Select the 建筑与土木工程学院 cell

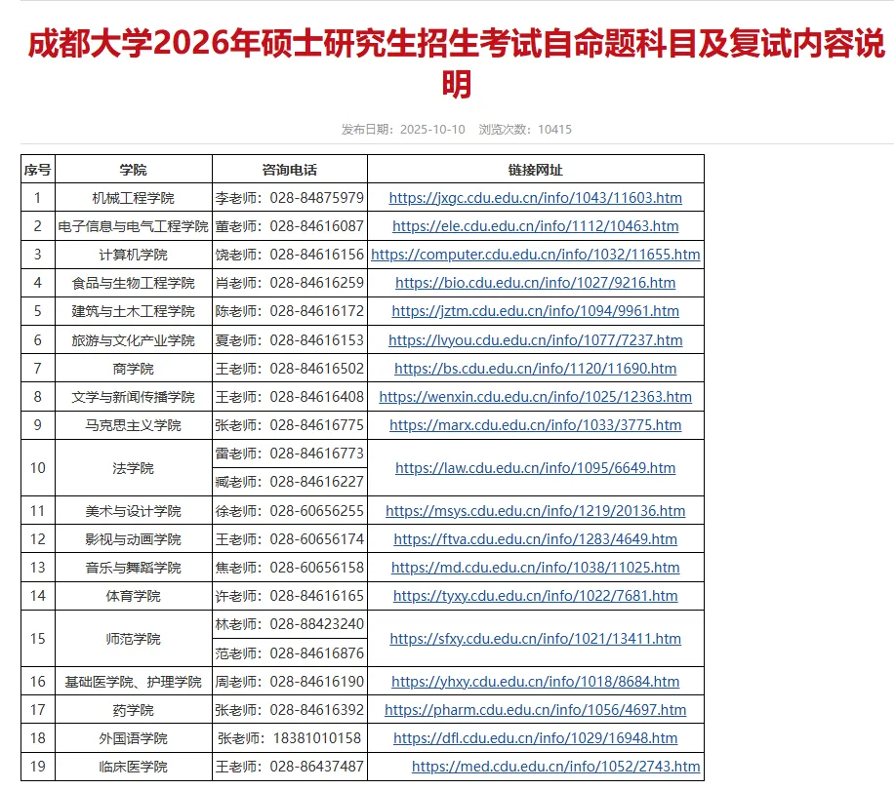coord(133,311)
